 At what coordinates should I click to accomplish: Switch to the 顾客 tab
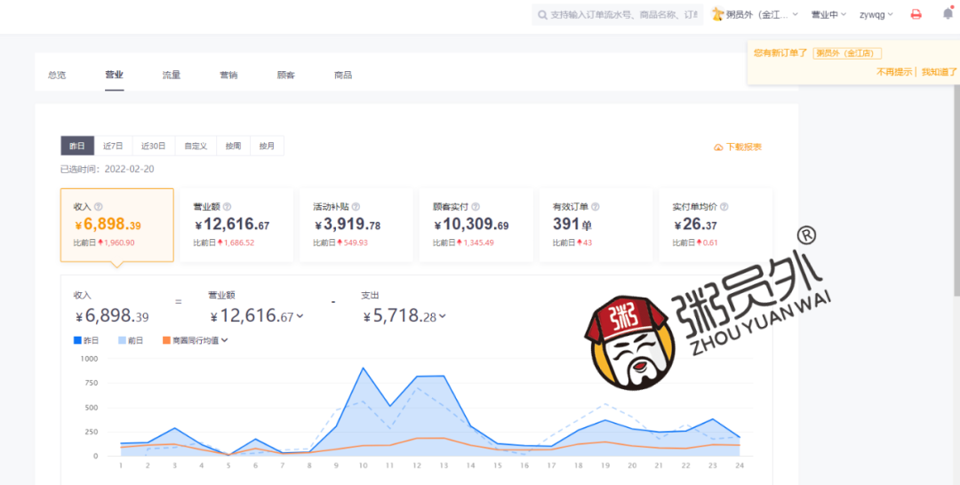[x=286, y=76]
